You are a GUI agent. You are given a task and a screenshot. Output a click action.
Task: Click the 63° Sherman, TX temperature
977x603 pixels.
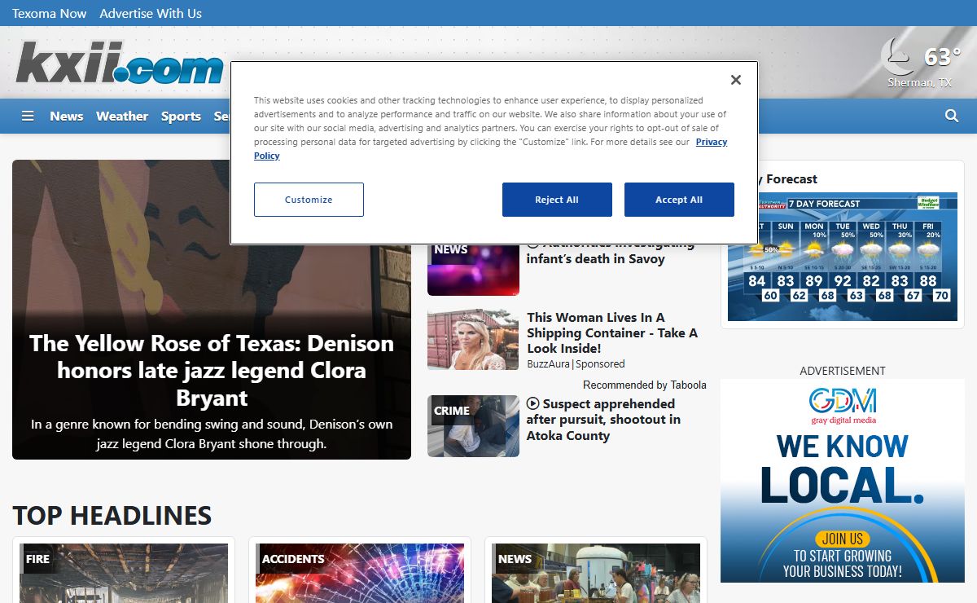pyautogui.click(x=942, y=56)
